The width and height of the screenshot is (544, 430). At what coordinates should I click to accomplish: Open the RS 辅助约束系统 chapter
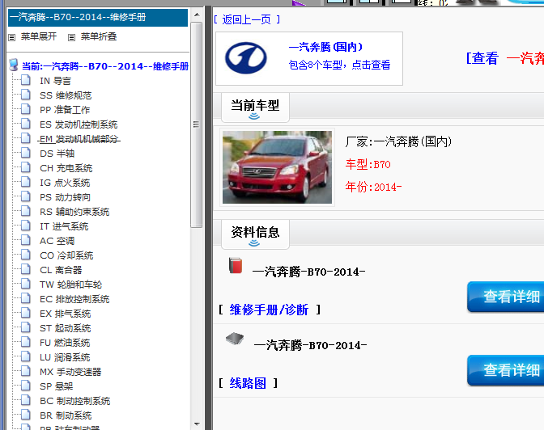click(74, 212)
